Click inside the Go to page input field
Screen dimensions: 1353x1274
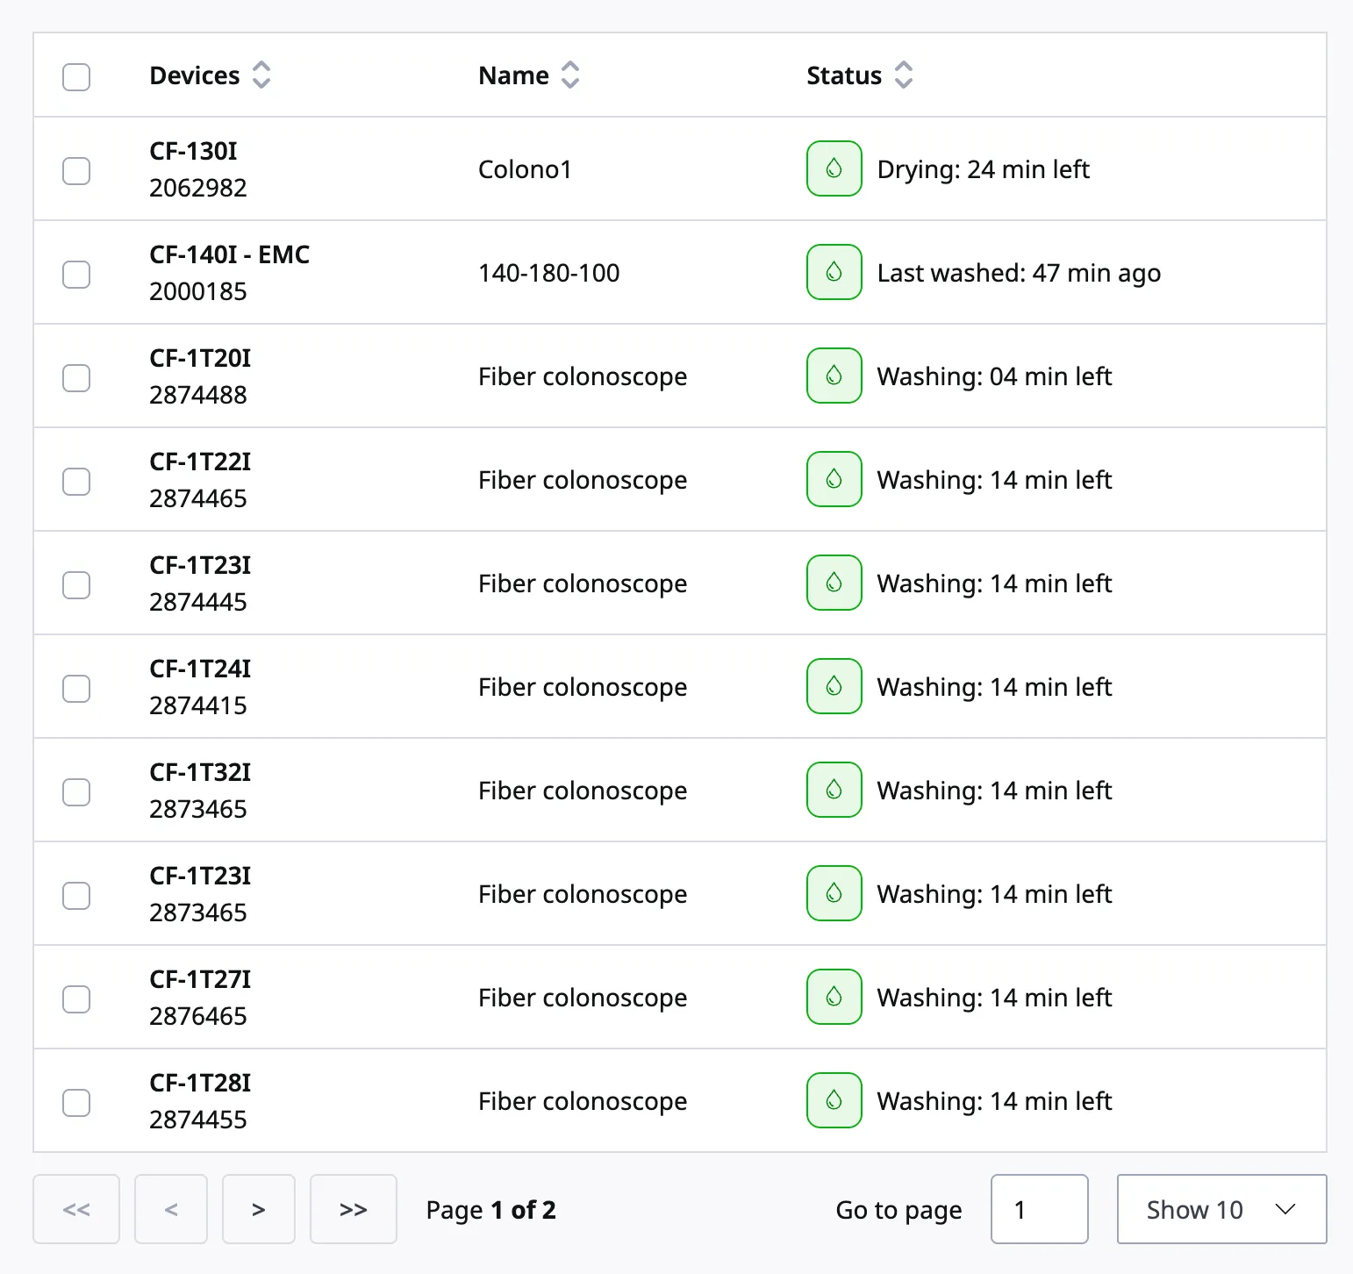click(1039, 1209)
